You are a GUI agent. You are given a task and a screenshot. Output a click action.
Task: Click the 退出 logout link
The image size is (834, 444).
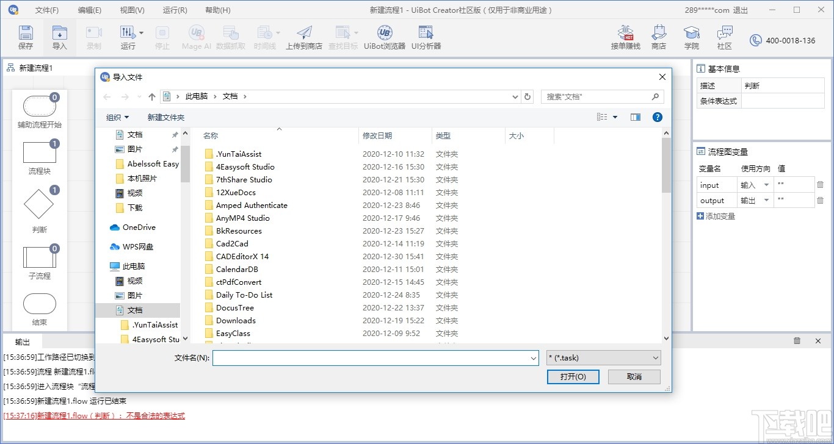(x=740, y=10)
